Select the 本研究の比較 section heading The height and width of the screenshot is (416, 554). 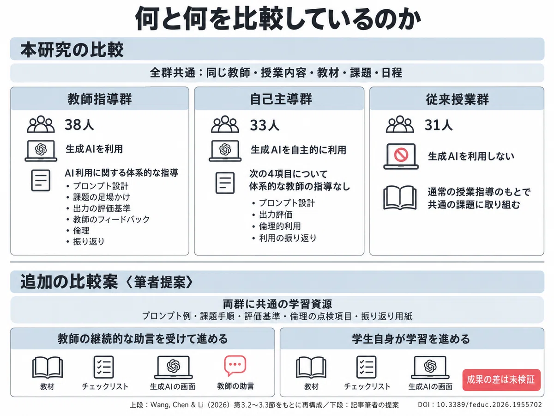(x=72, y=50)
